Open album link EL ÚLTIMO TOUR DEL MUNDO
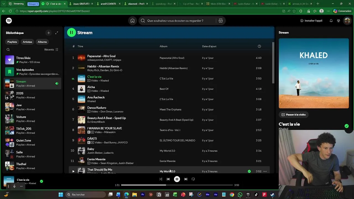 (177, 140)
